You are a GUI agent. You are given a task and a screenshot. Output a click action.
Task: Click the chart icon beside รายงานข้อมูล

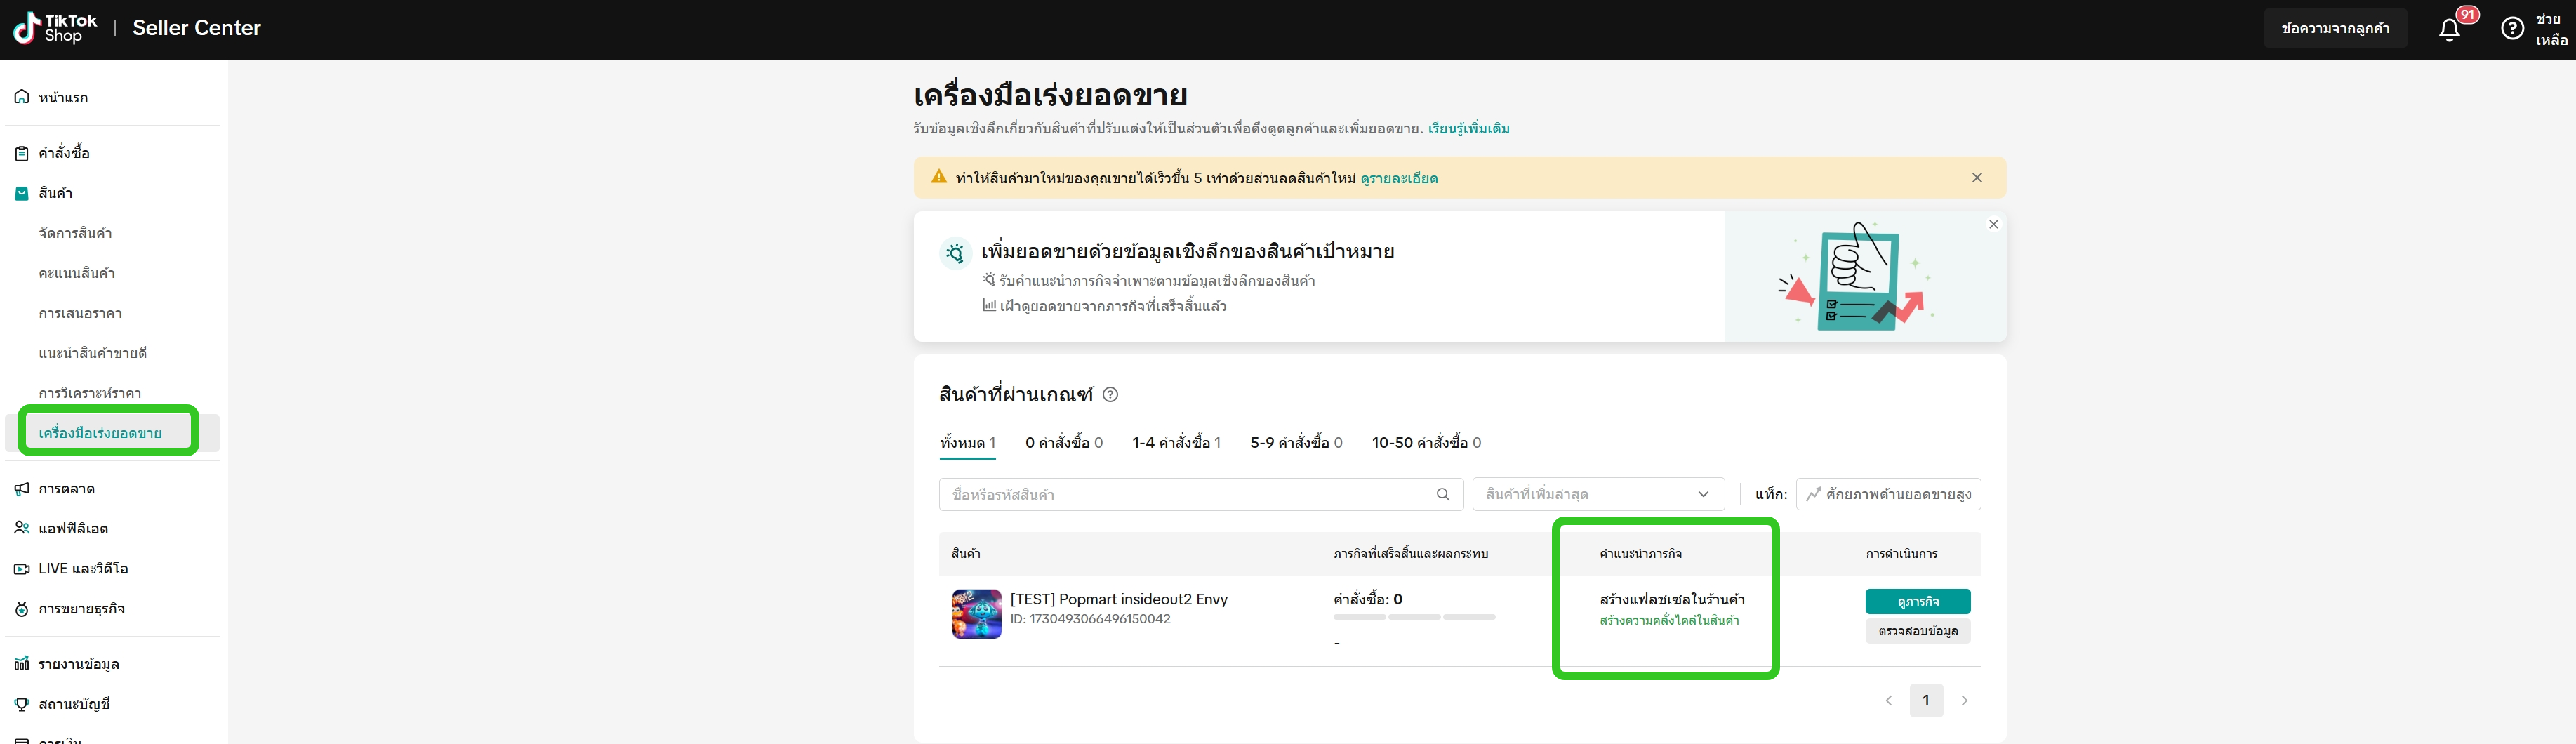[21, 664]
